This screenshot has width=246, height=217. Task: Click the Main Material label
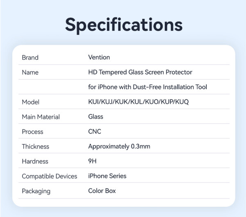pos(41,117)
